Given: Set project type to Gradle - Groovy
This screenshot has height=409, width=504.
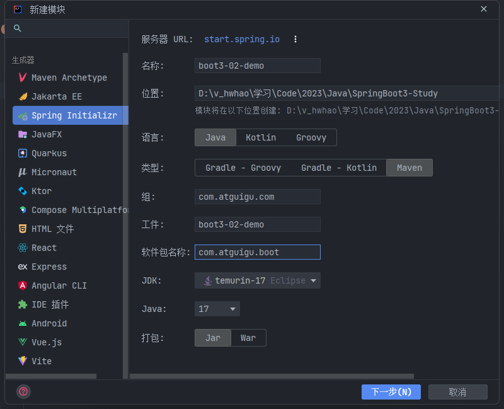Looking at the screenshot, I should tap(243, 168).
